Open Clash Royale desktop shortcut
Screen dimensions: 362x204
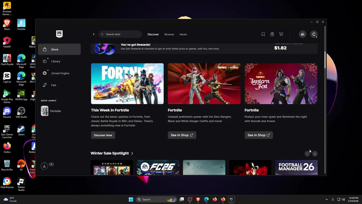coord(7,60)
